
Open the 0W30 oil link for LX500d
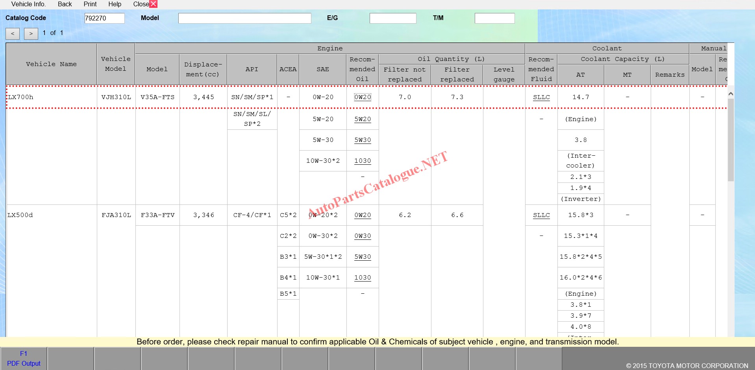363,236
